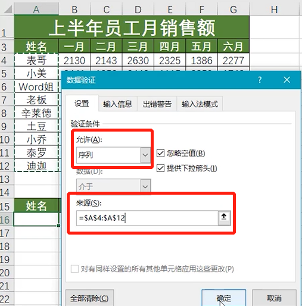Click the 二月 header cell

click(x=106, y=46)
